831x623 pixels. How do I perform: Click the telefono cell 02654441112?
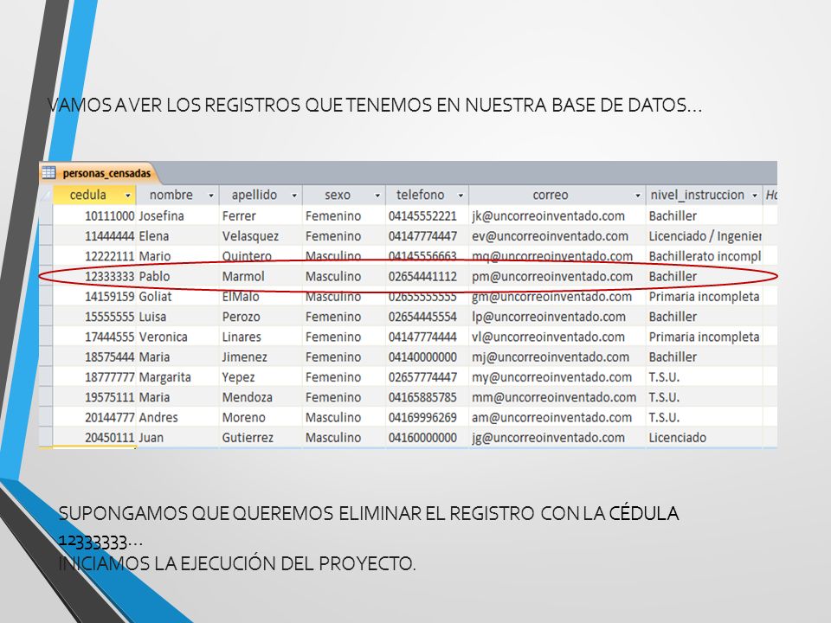(427, 276)
